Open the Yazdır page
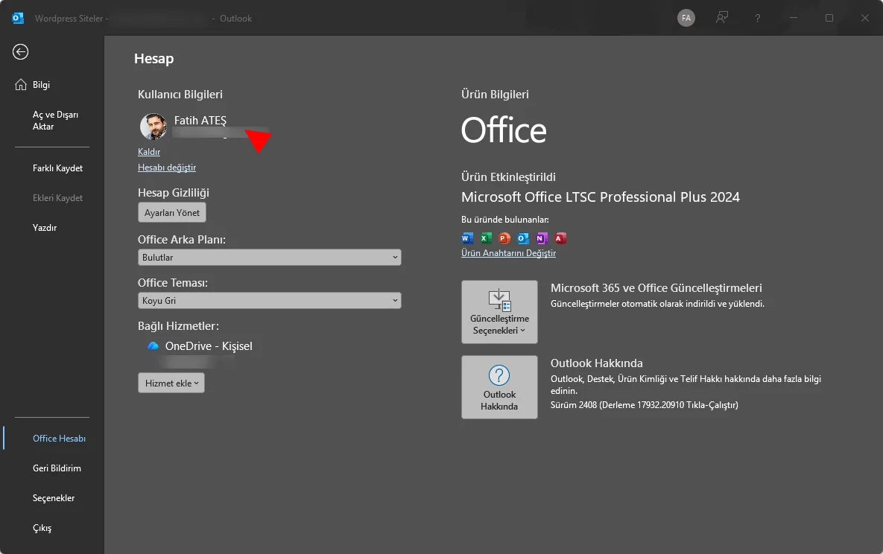This screenshot has width=883, height=554. pos(45,228)
